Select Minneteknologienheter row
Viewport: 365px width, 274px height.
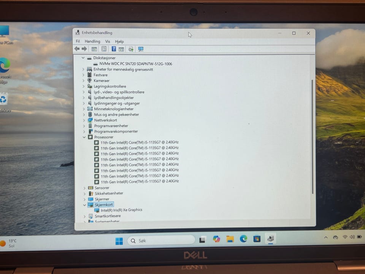[x=114, y=109]
